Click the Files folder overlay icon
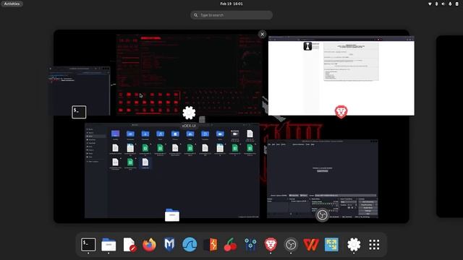The height and width of the screenshot is (260, 463). coord(172,215)
